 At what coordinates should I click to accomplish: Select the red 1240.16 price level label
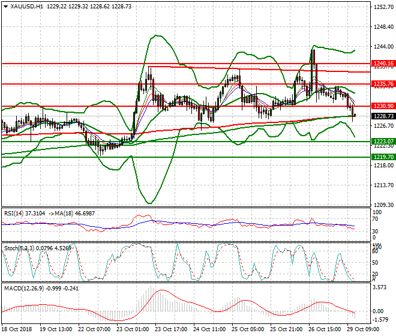(x=383, y=64)
